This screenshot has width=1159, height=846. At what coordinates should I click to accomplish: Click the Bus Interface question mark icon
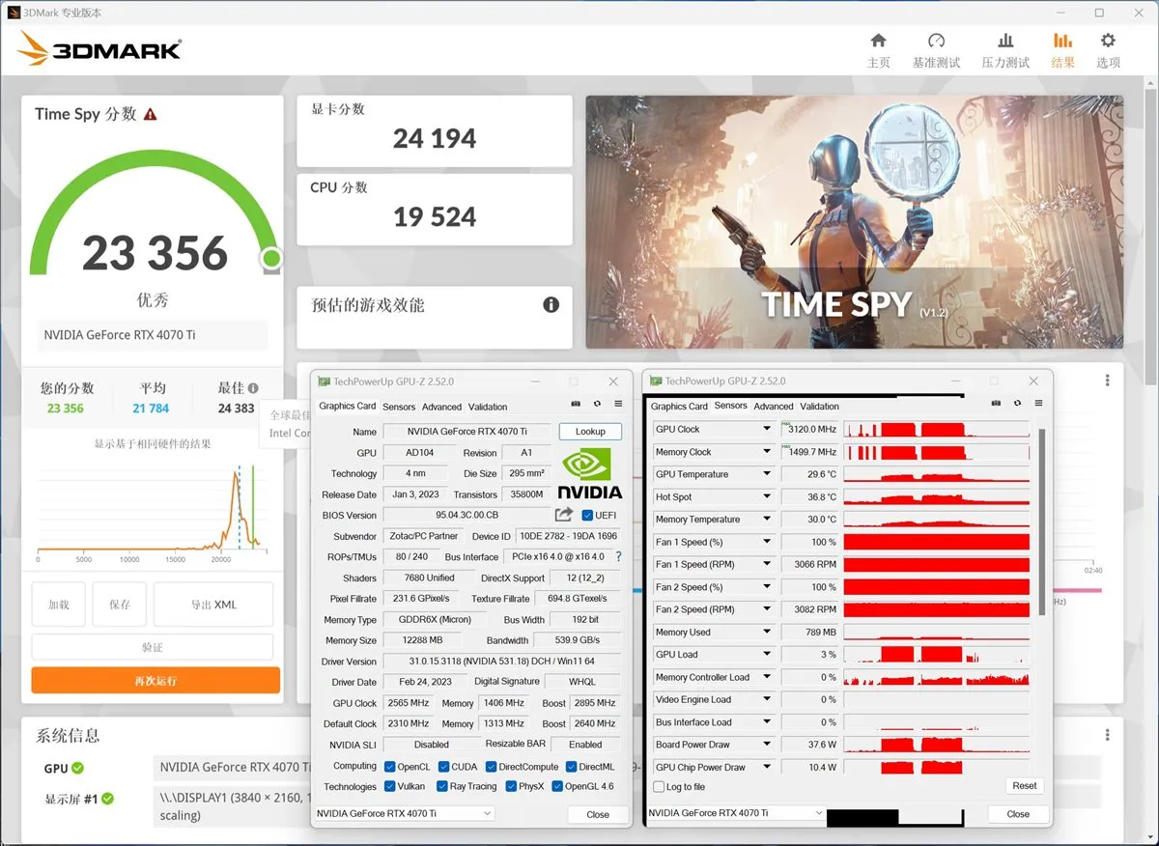[x=619, y=556]
